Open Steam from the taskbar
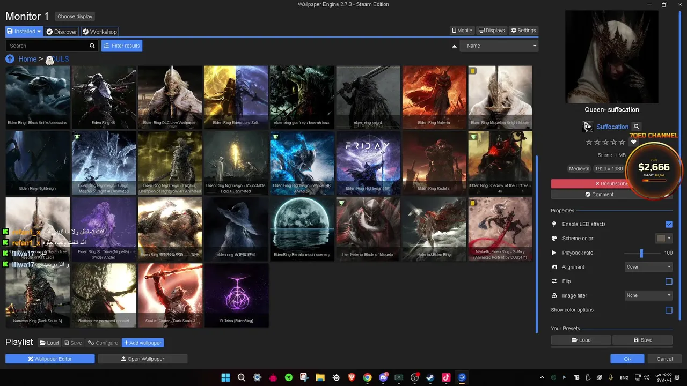 (430, 377)
